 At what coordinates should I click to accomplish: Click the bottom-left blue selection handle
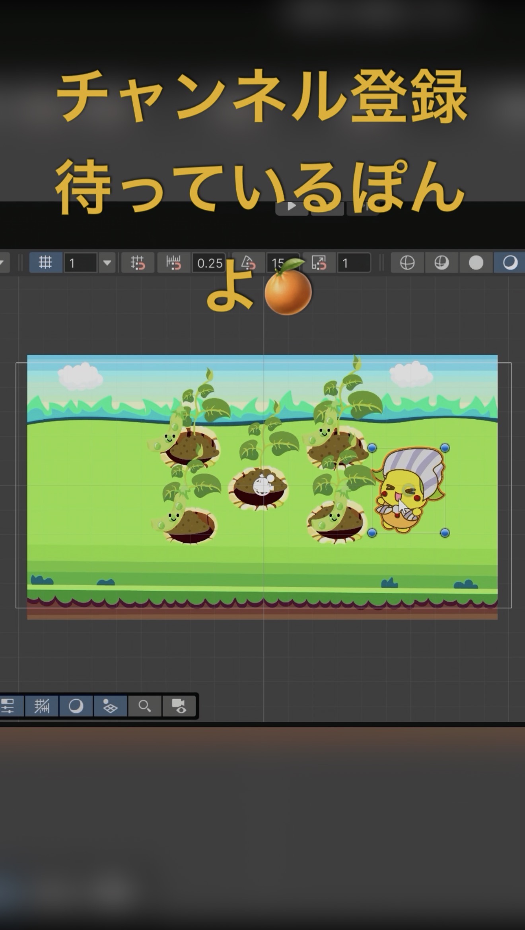pos(372,533)
